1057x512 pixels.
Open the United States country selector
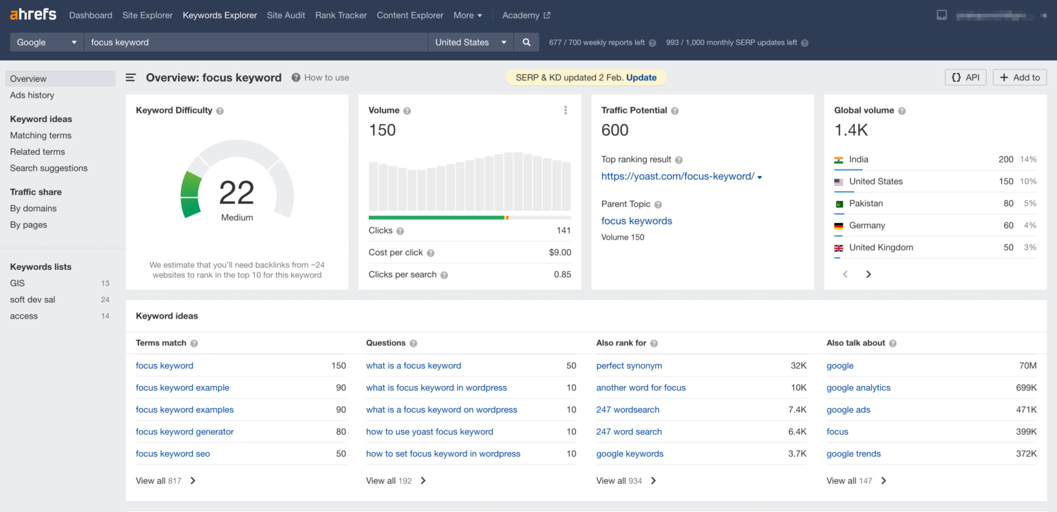point(470,42)
